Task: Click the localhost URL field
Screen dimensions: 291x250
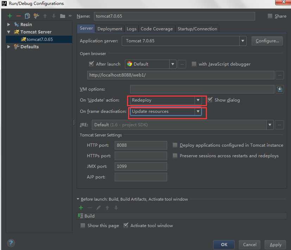Action: coord(181,75)
